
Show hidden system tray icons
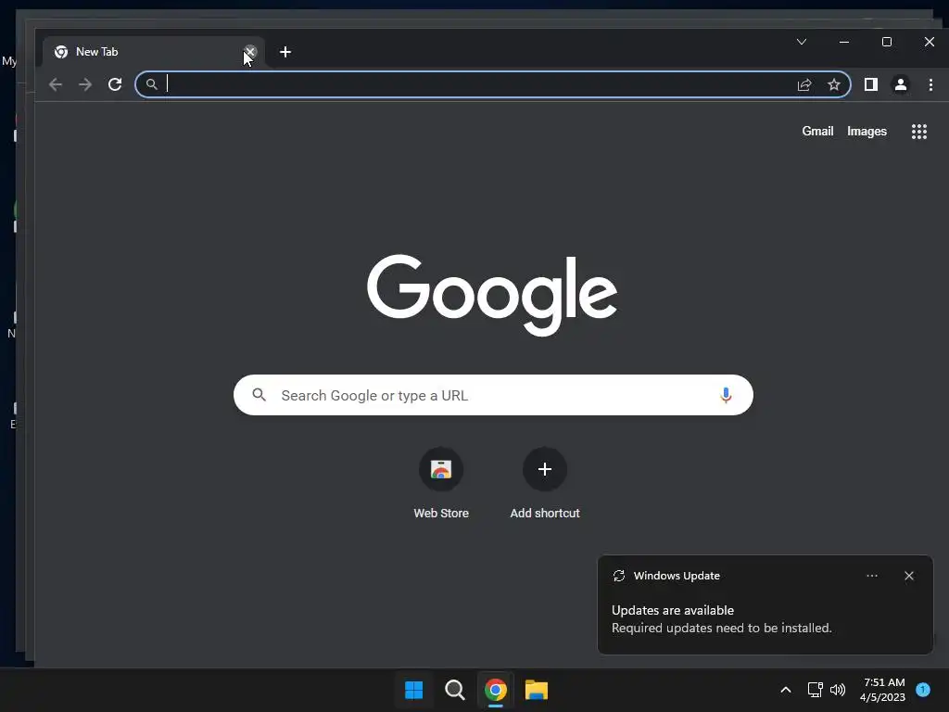(786, 690)
